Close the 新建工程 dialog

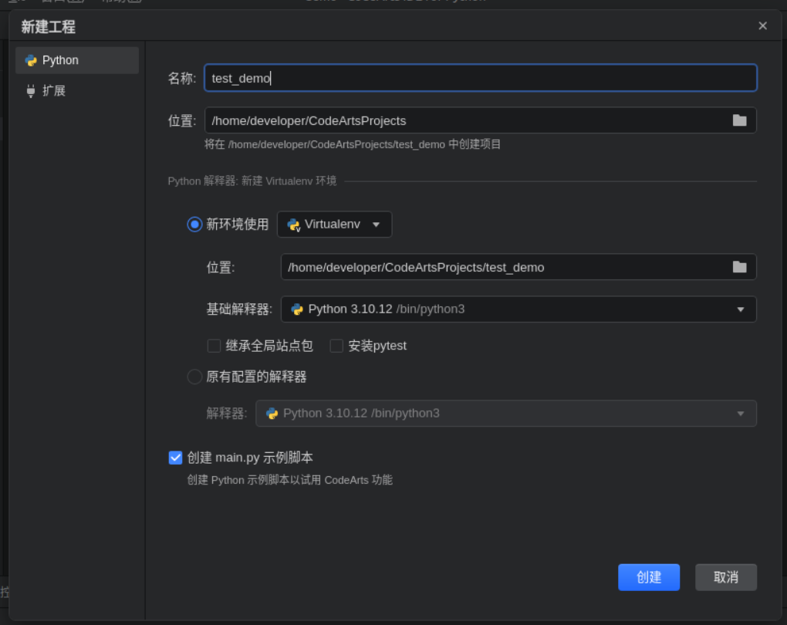(x=762, y=26)
